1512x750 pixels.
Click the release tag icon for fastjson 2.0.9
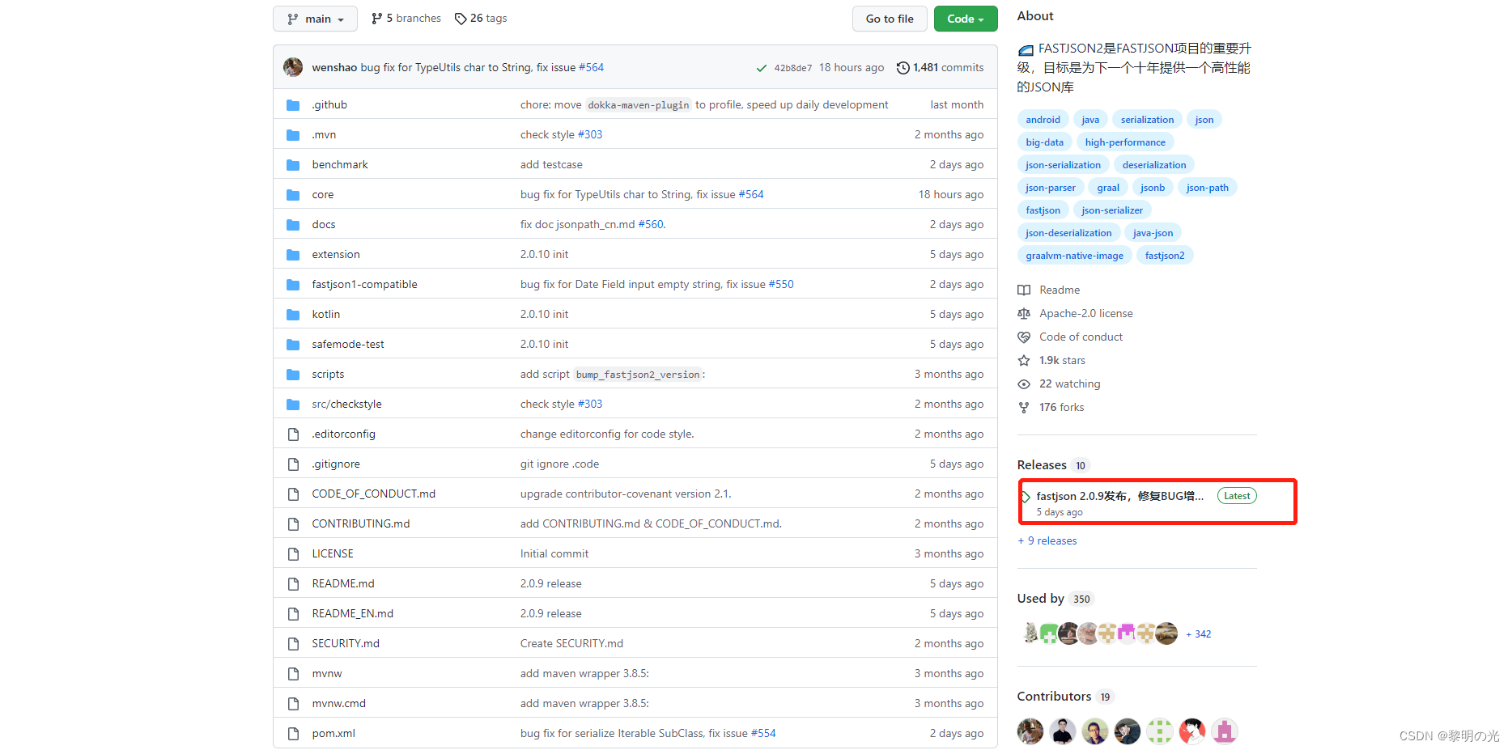(x=1029, y=495)
